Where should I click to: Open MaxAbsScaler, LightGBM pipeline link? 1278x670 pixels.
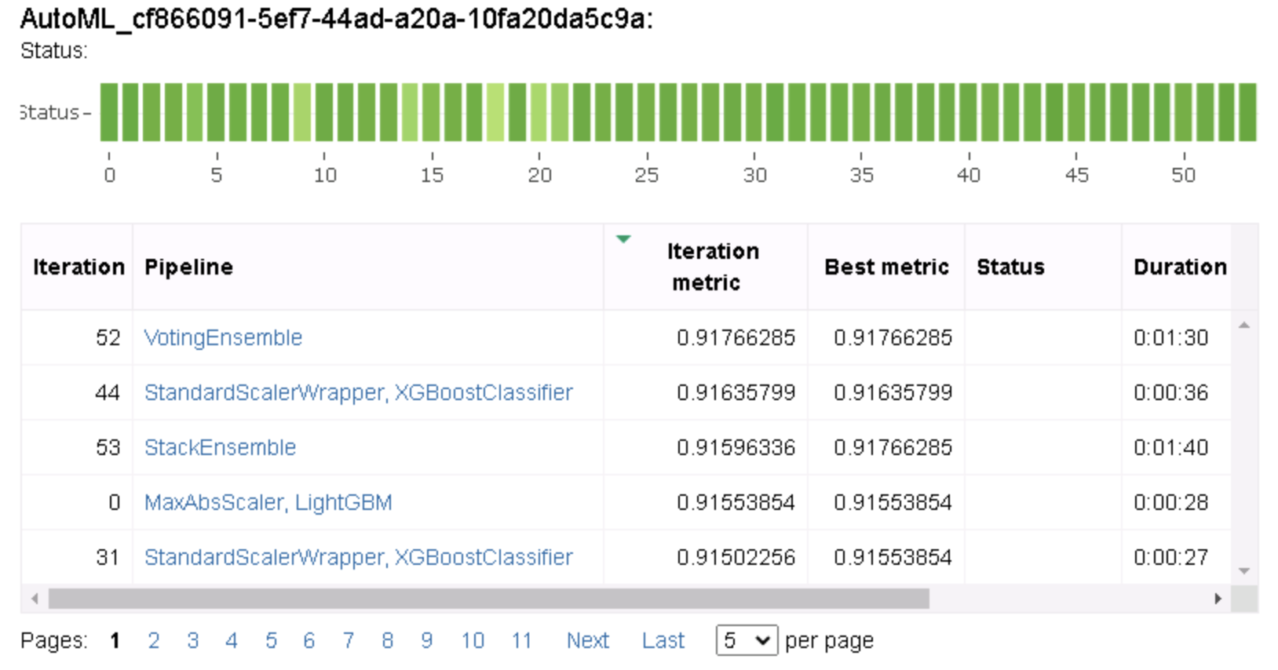(268, 502)
